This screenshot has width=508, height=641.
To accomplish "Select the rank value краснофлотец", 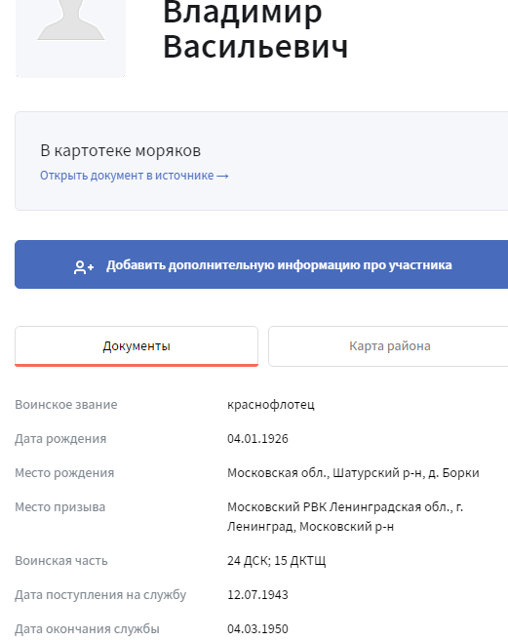I will pyautogui.click(x=271, y=405).
